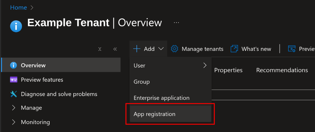315x132 pixels.
Task: Click the blue info icon beside Overview in sidebar
Action: pos(14,65)
